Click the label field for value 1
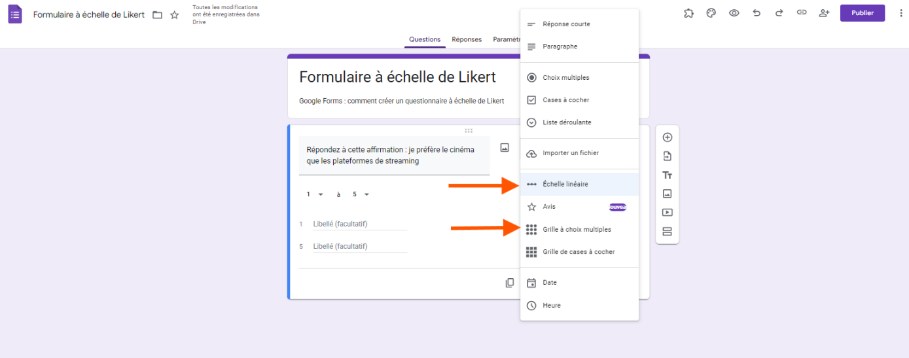The image size is (909, 358). 359,224
